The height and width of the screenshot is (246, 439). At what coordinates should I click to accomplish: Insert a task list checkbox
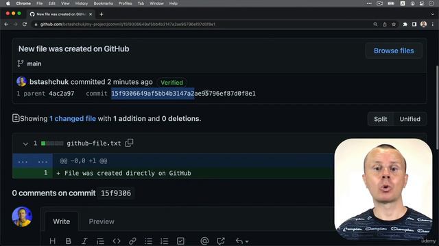click(180, 241)
